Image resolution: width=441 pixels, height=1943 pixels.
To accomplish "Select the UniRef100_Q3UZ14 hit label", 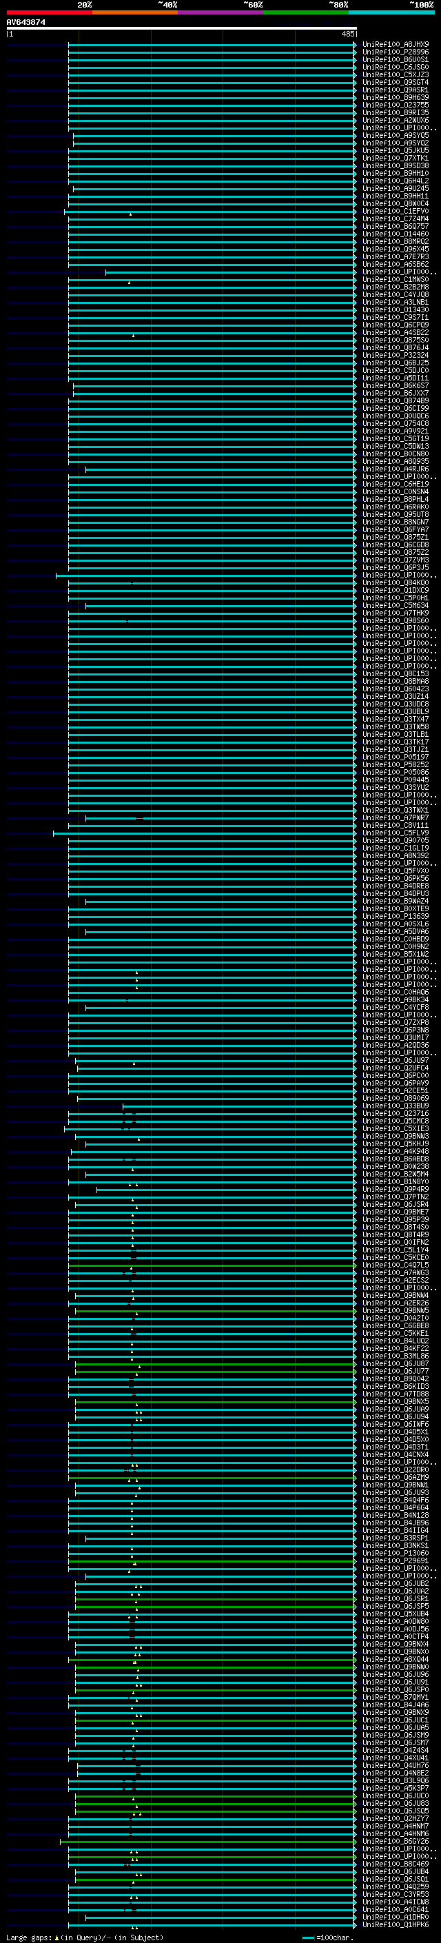I will [395, 696].
